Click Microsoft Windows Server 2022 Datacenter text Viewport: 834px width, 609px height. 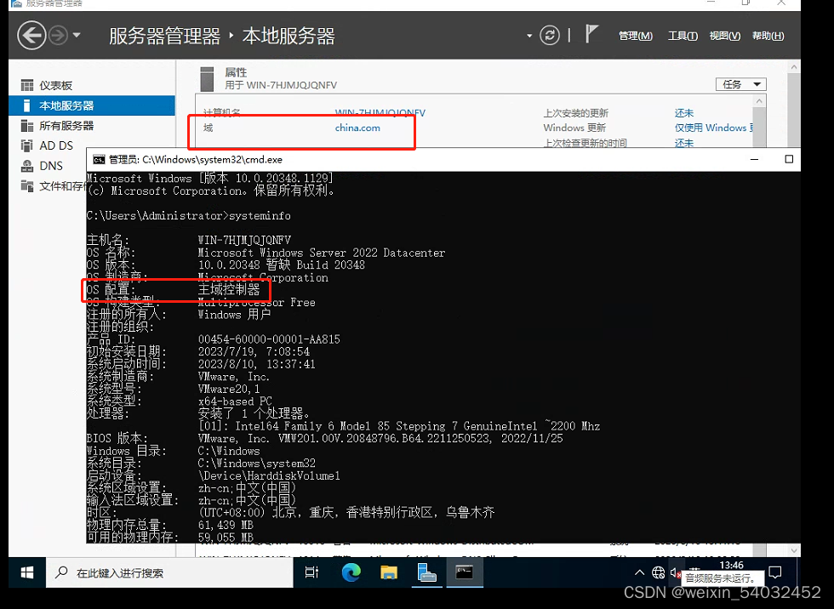point(322,253)
